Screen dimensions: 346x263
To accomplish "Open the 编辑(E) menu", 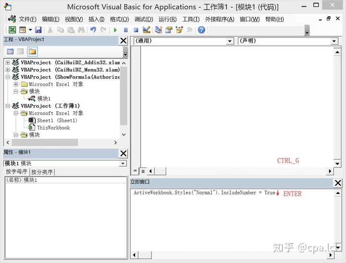I will coord(50,19).
